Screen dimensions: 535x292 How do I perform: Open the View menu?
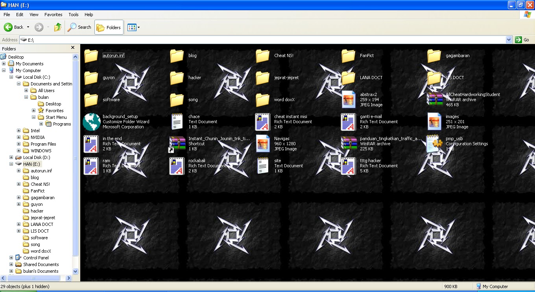click(x=34, y=15)
